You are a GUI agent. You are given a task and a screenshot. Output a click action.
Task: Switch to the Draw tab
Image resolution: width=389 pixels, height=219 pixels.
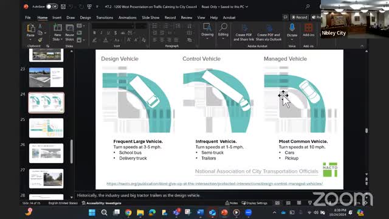(71, 18)
